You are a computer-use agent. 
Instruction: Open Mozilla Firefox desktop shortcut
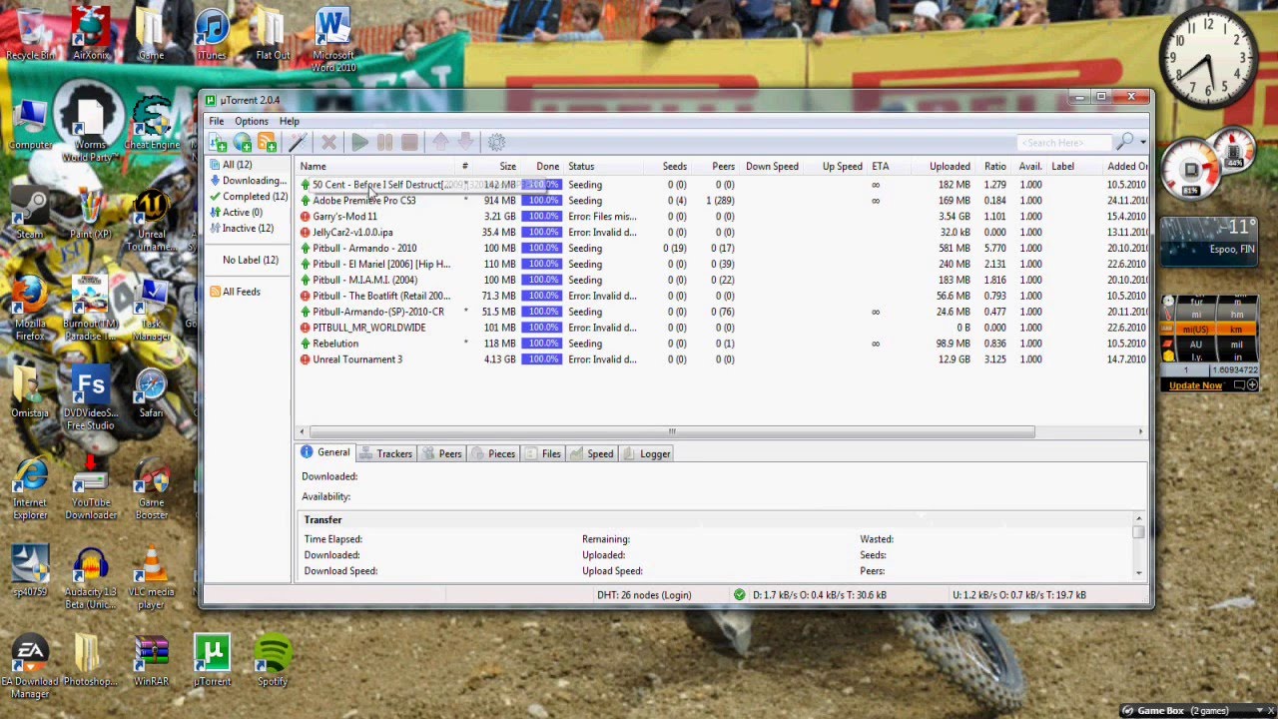tap(29, 309)
